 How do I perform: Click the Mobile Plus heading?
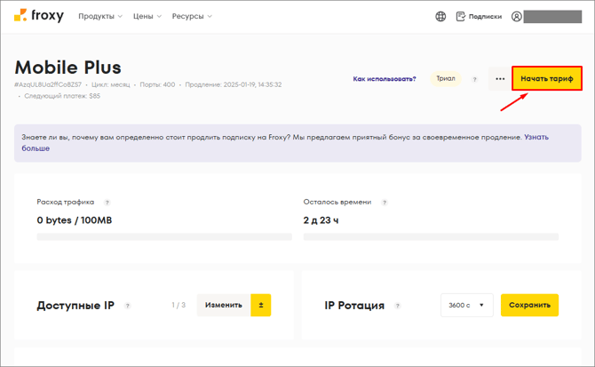pyautogui.click(x=67, y=68)
